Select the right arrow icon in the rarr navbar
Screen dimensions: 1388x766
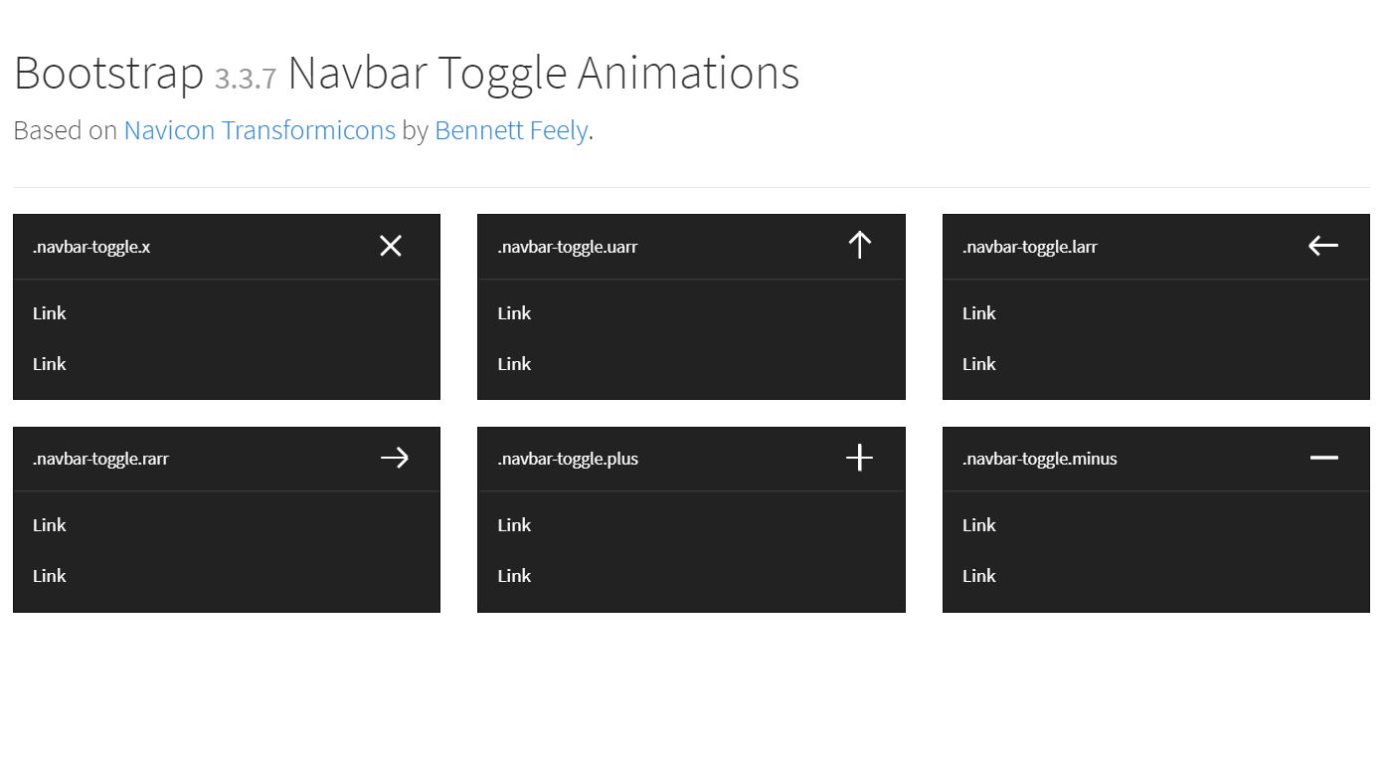tap(395, 458)
